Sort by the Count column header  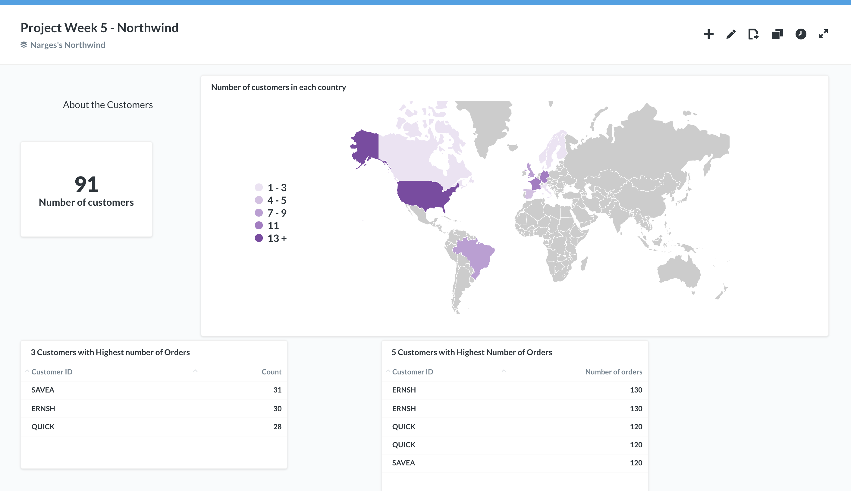point(271,372)
